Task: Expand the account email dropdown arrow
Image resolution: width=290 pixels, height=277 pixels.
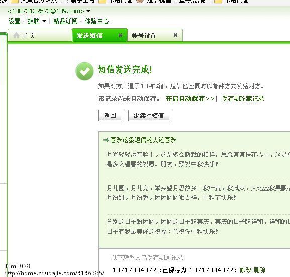Action: click(88, 11)
